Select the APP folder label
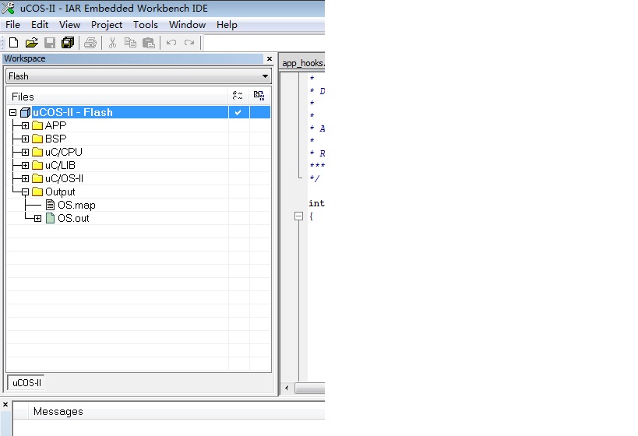638x436 pixels. pyautogui.click(x=56, y=125)
